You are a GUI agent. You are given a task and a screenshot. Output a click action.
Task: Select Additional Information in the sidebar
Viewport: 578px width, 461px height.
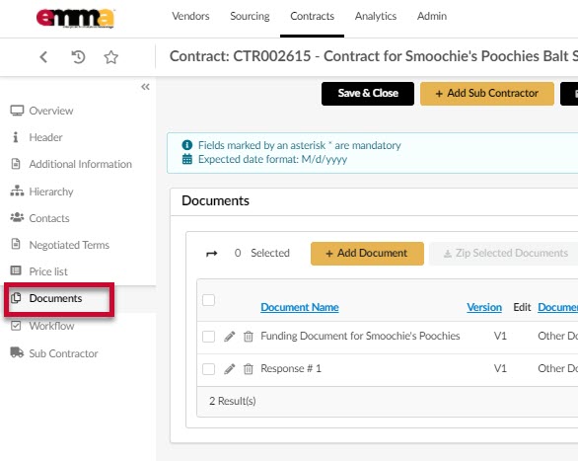click(x=80, y=164)
